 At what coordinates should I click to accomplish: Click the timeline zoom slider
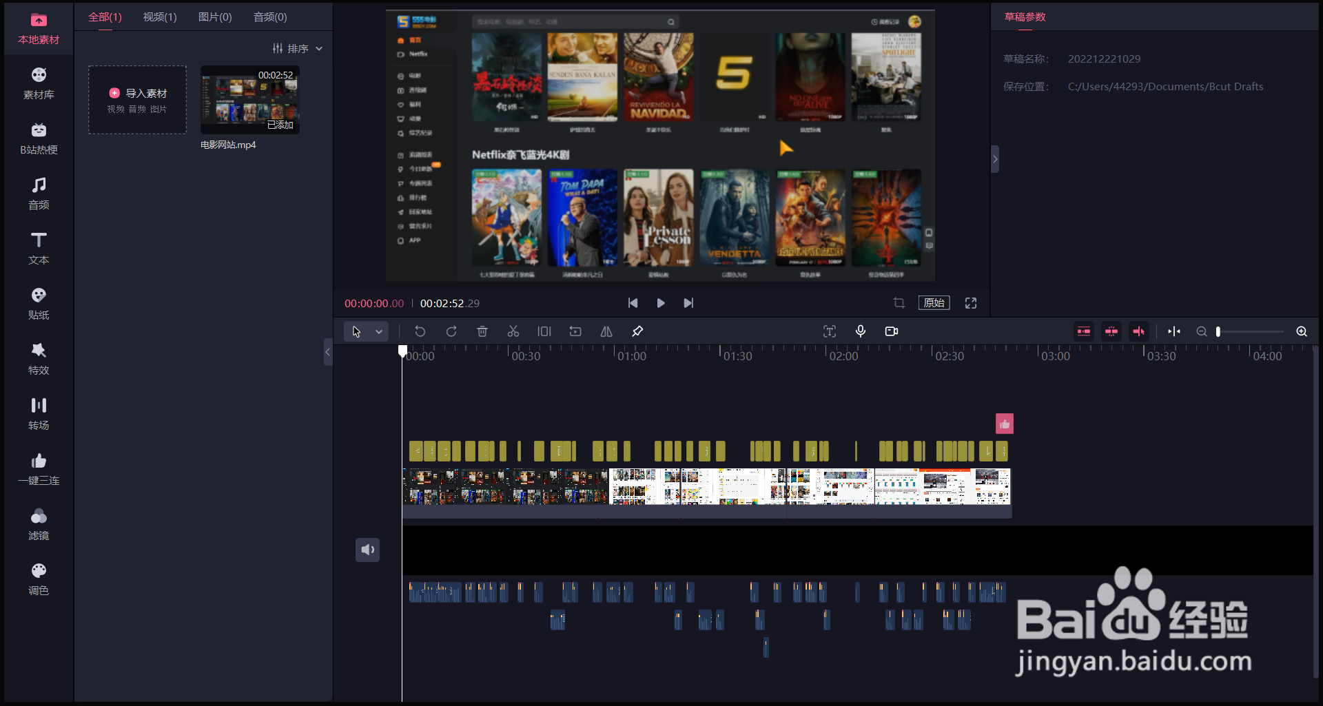[x=1250, y=332]
